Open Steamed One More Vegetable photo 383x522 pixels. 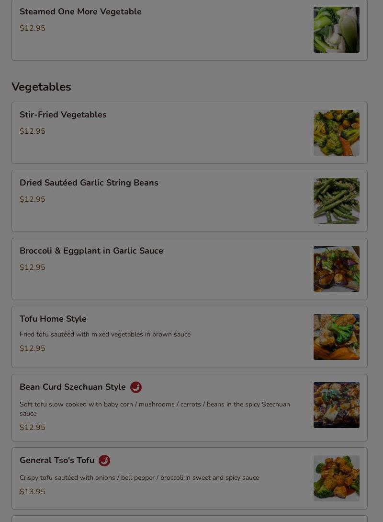337,30
